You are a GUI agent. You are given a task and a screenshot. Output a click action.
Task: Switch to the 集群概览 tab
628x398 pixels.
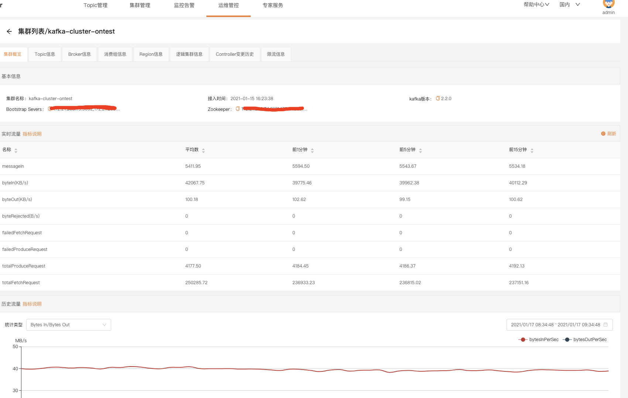coord(13,54)
